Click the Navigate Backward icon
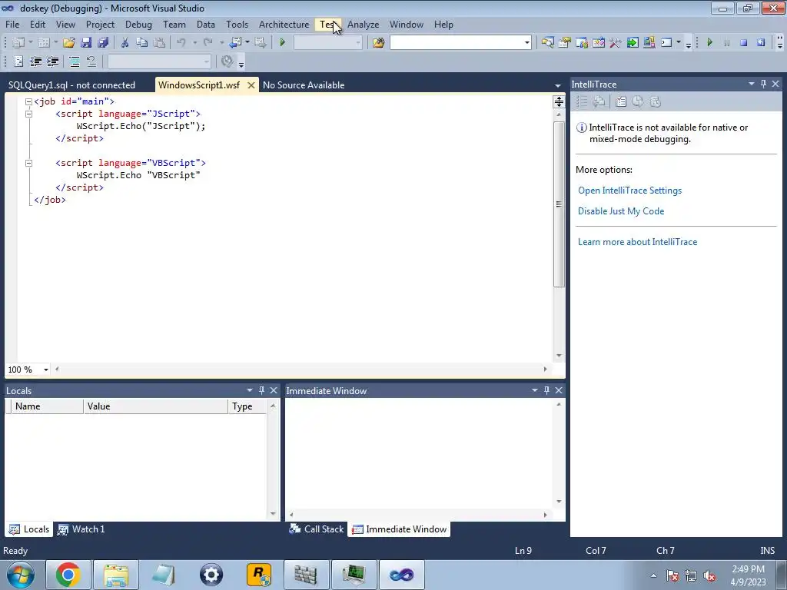The width and height of the screenshot is (787, 590). point(235,43)
